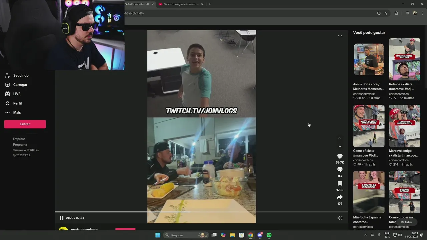The width and height of the screenshot is (427, 240).
Task: Open Mãe Sofia Espanha contatos thumbnail
Action: [369, 192]
